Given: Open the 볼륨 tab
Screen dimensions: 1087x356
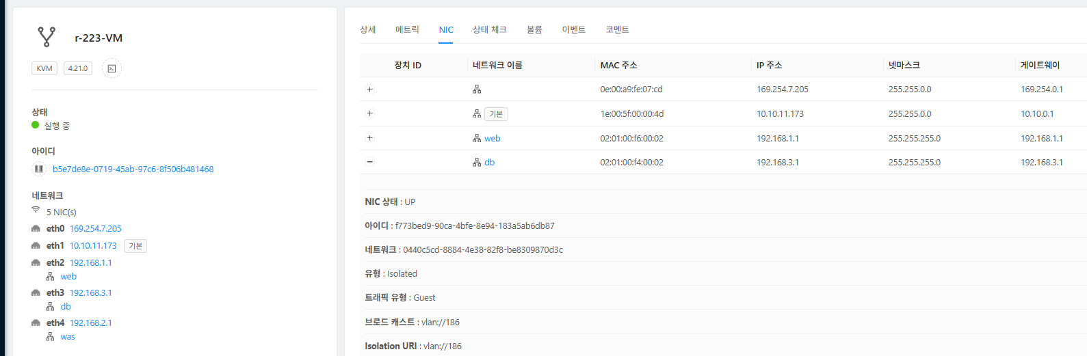Looking at the screenshot, I should 534,29.
